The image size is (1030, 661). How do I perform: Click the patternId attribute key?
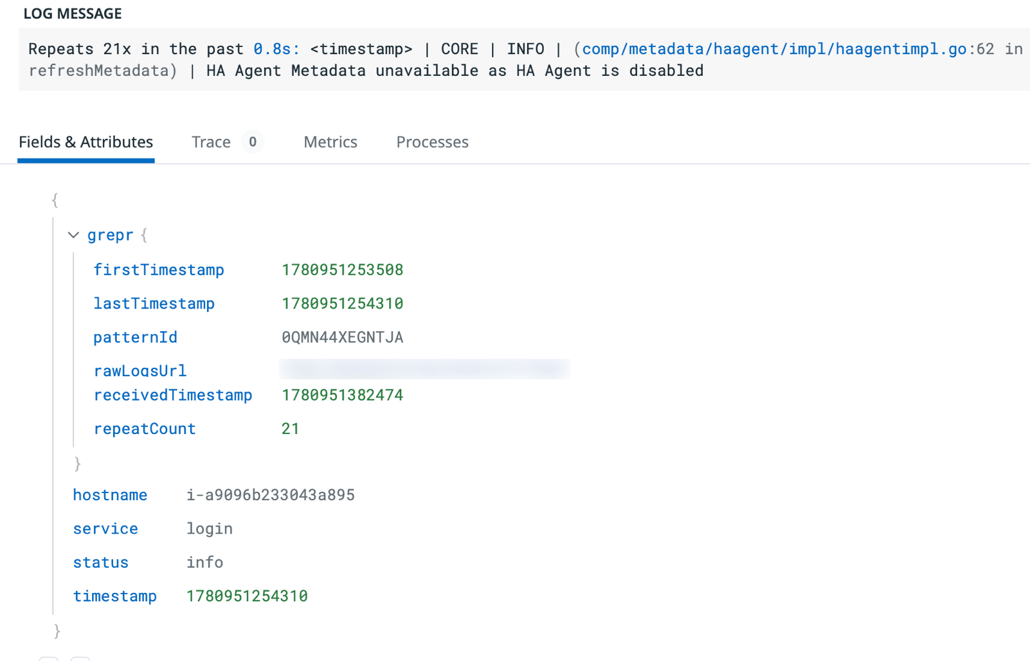(136, 338)
